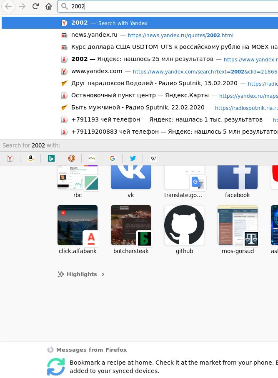Click the Messages from Firefox heading

click(91, 350)
